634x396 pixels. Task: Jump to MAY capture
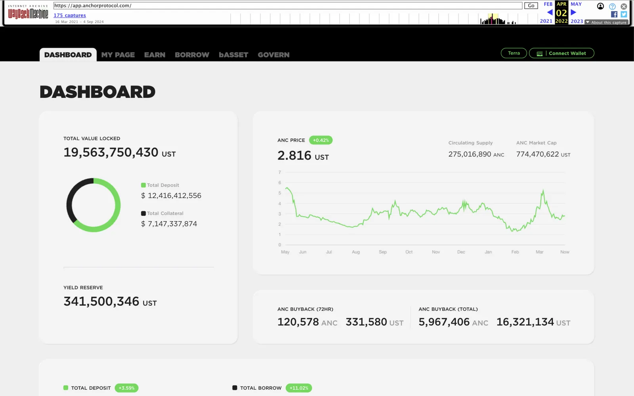point(576,4)
